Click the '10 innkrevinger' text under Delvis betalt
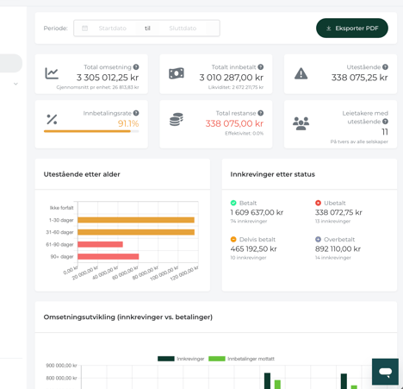This screenshot has width=403, height=389. pos(248,258)
